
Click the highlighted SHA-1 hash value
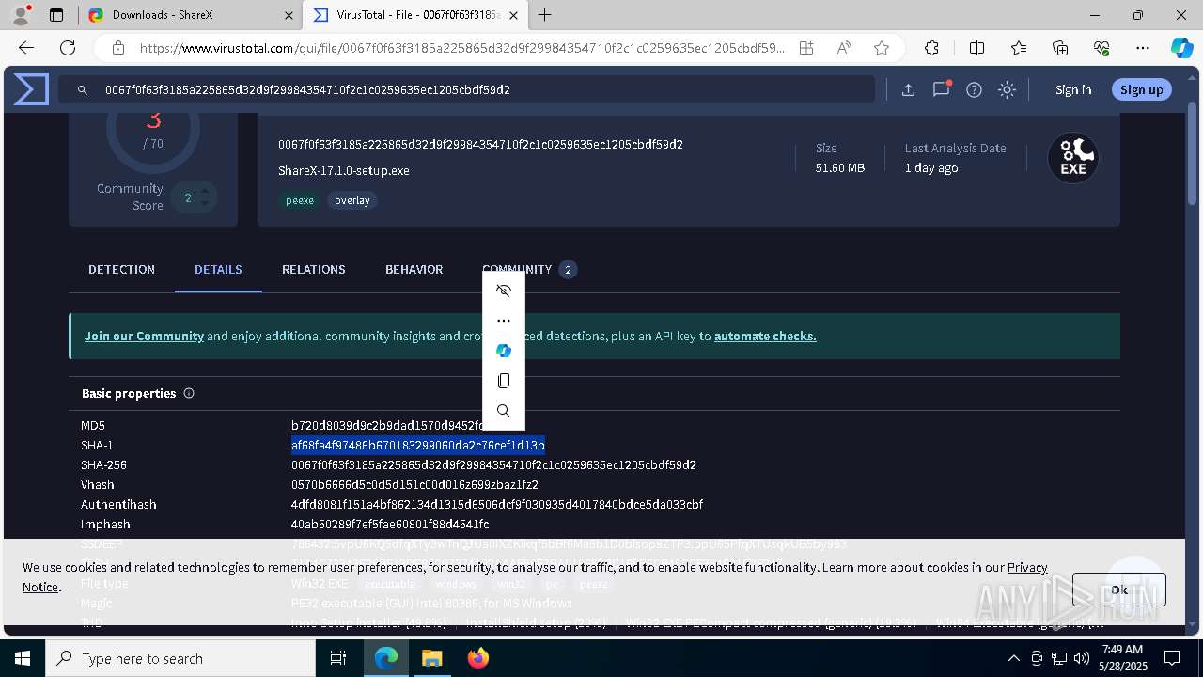pos(418,445)
